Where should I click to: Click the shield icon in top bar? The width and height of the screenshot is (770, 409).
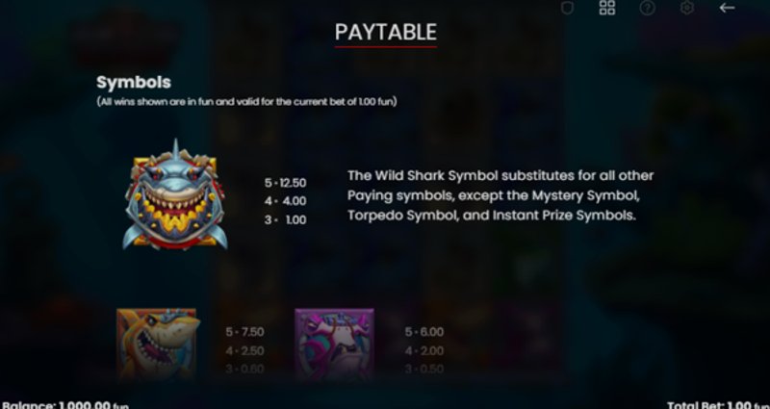[x=567, y=8]
